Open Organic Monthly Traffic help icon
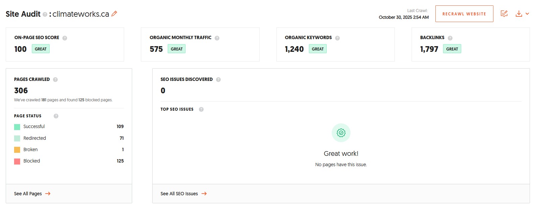The width and height of the screenshot is (536, 209). [217, 38]
